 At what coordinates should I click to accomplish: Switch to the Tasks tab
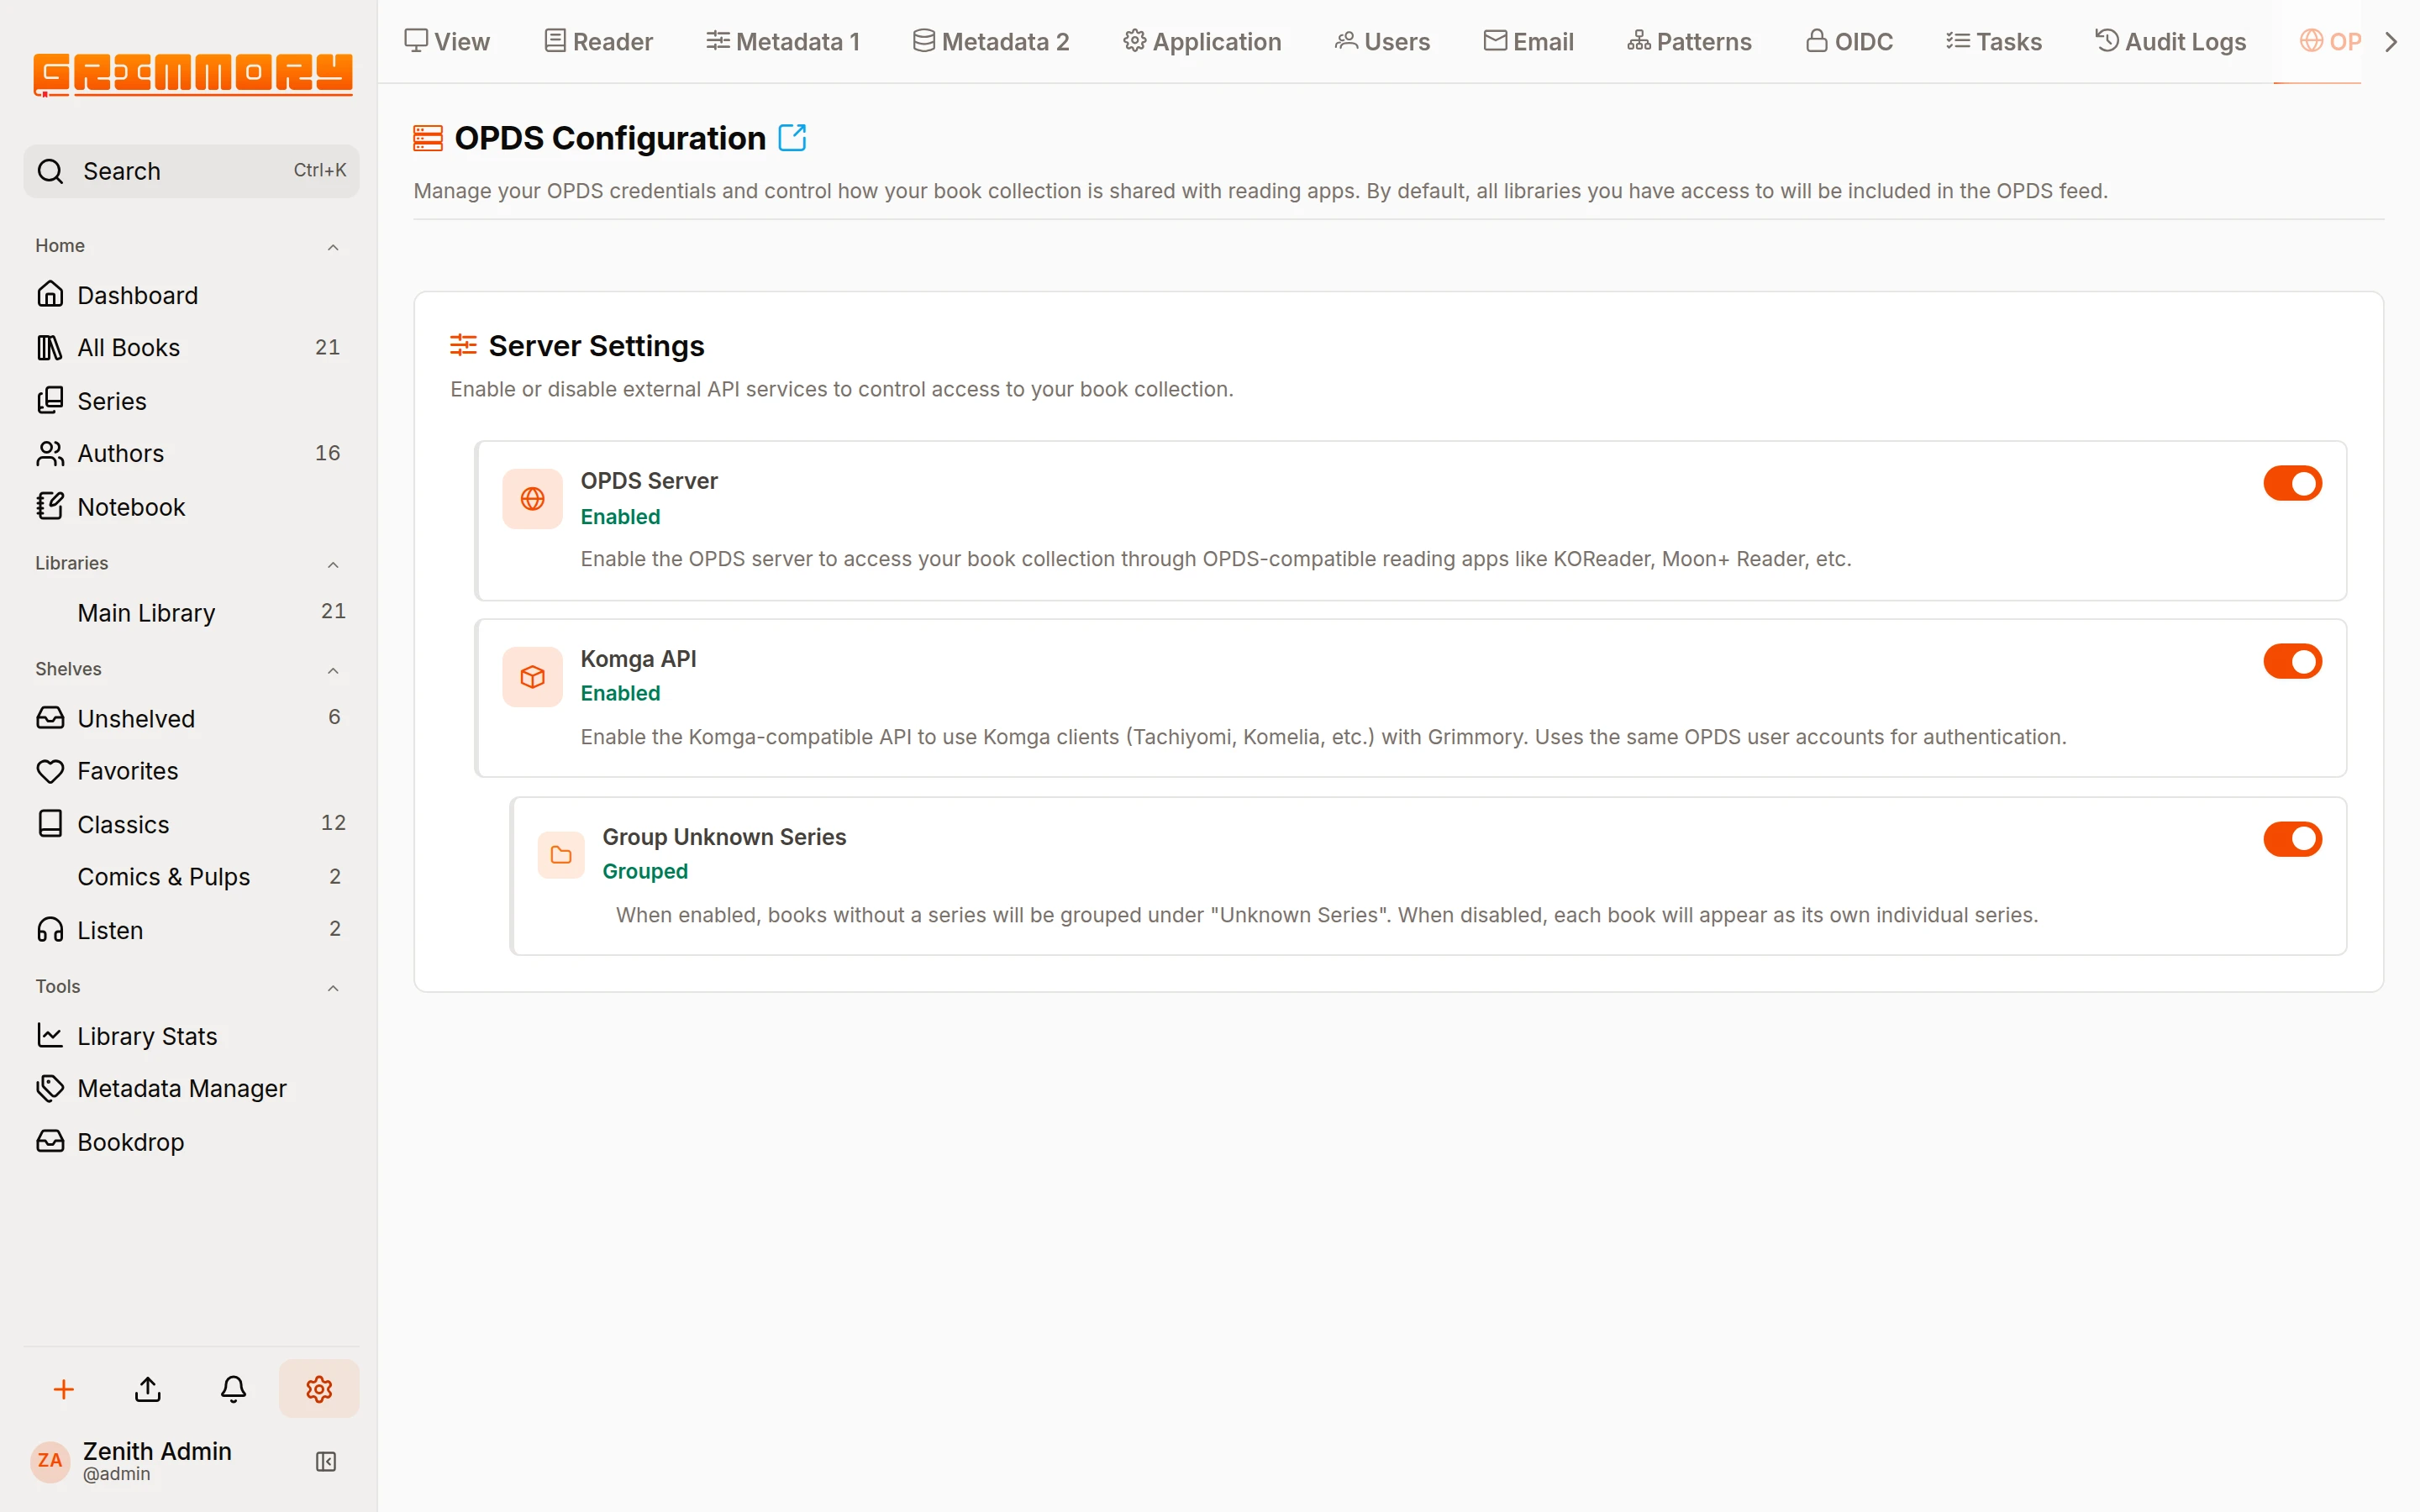tap(1994, 41)
